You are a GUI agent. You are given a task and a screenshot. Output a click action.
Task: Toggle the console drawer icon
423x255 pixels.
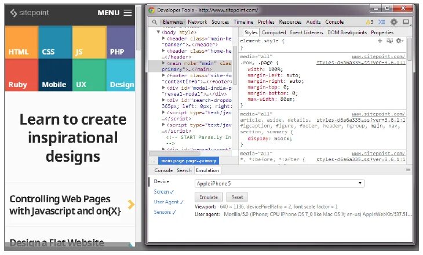click(x=382, y=22)
